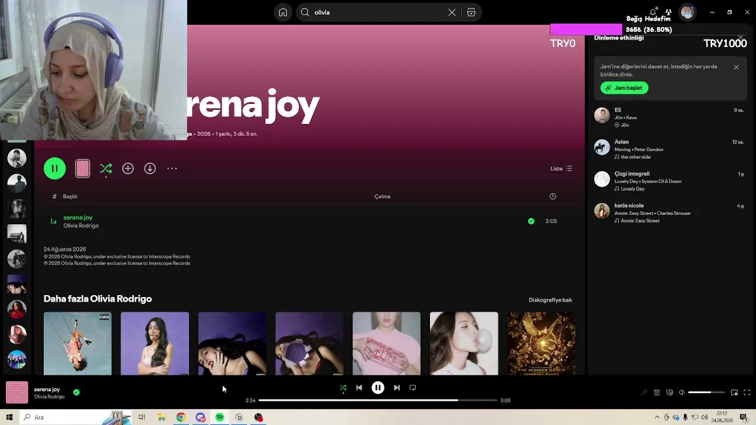Open the bubblegum portrait album cover

pos(464,344)
